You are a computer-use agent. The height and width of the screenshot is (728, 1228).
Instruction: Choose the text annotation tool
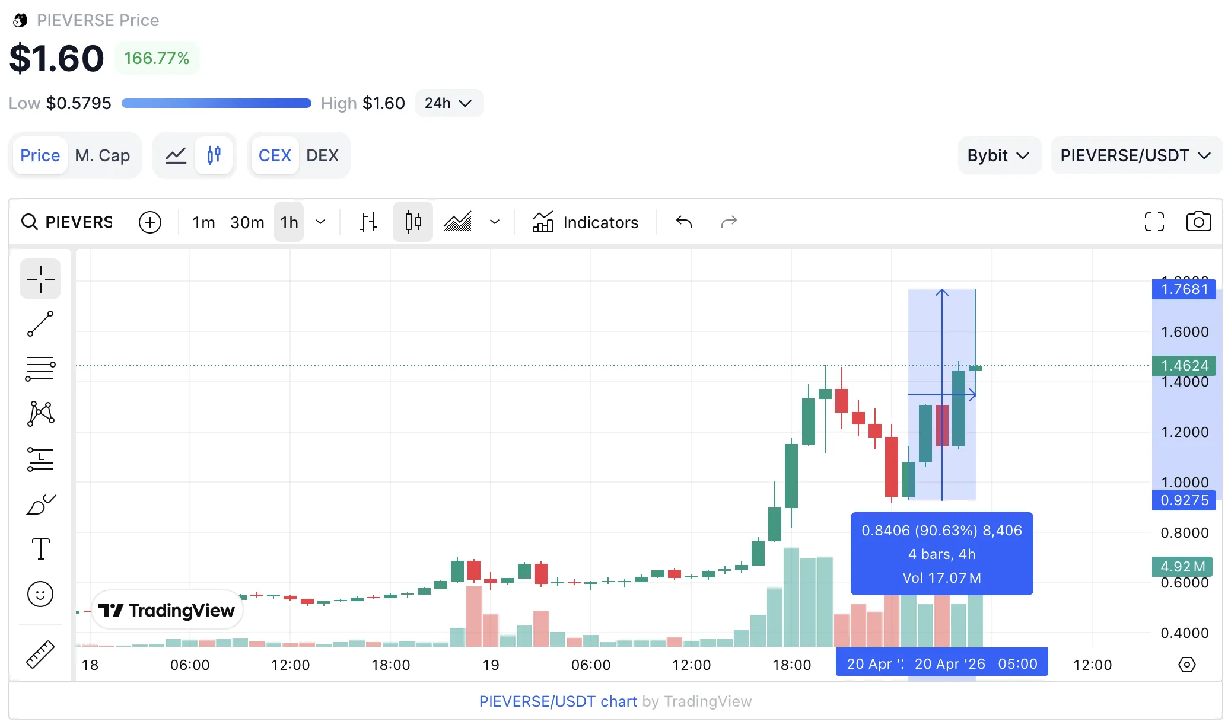pyautogui.click(x=40, y=549)
